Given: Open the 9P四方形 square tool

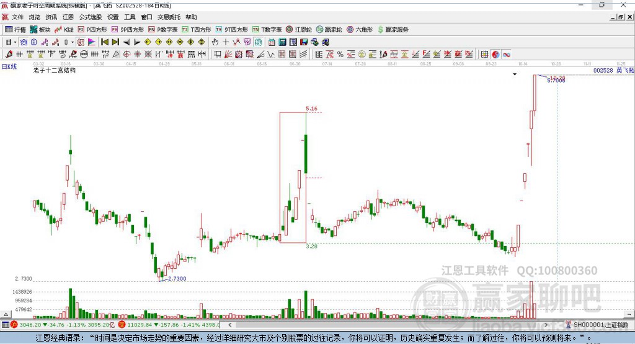Looking at the screenshot, I should point(128,30).
